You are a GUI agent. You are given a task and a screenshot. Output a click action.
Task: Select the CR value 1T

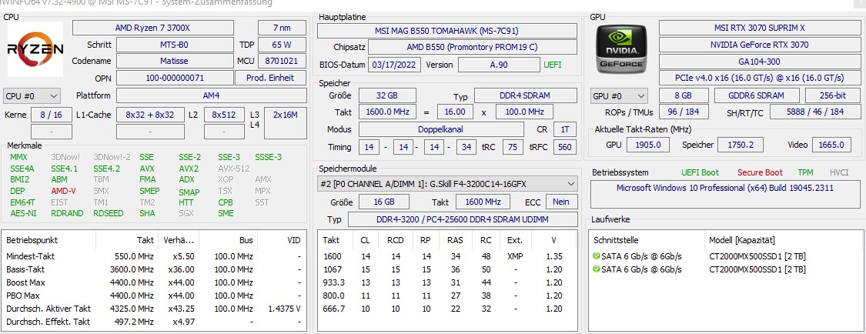[x=564, y=129]
